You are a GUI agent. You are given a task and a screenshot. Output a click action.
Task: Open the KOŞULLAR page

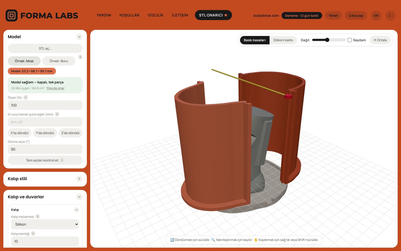129,15
